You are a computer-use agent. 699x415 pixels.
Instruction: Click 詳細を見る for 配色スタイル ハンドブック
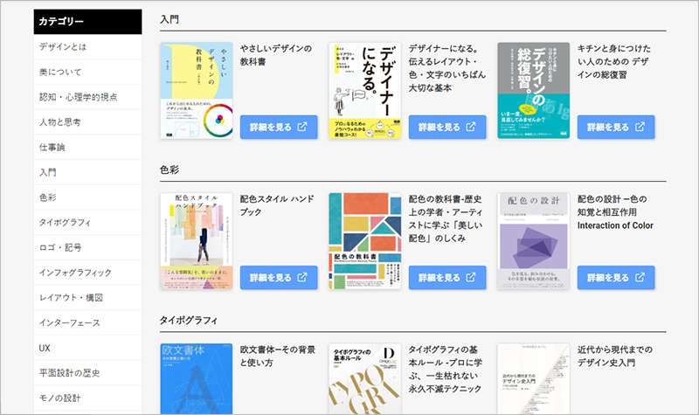279,278
